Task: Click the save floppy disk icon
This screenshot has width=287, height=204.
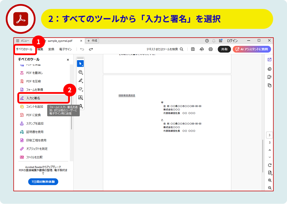Action: pyautogui.click(x=193, y=49)
